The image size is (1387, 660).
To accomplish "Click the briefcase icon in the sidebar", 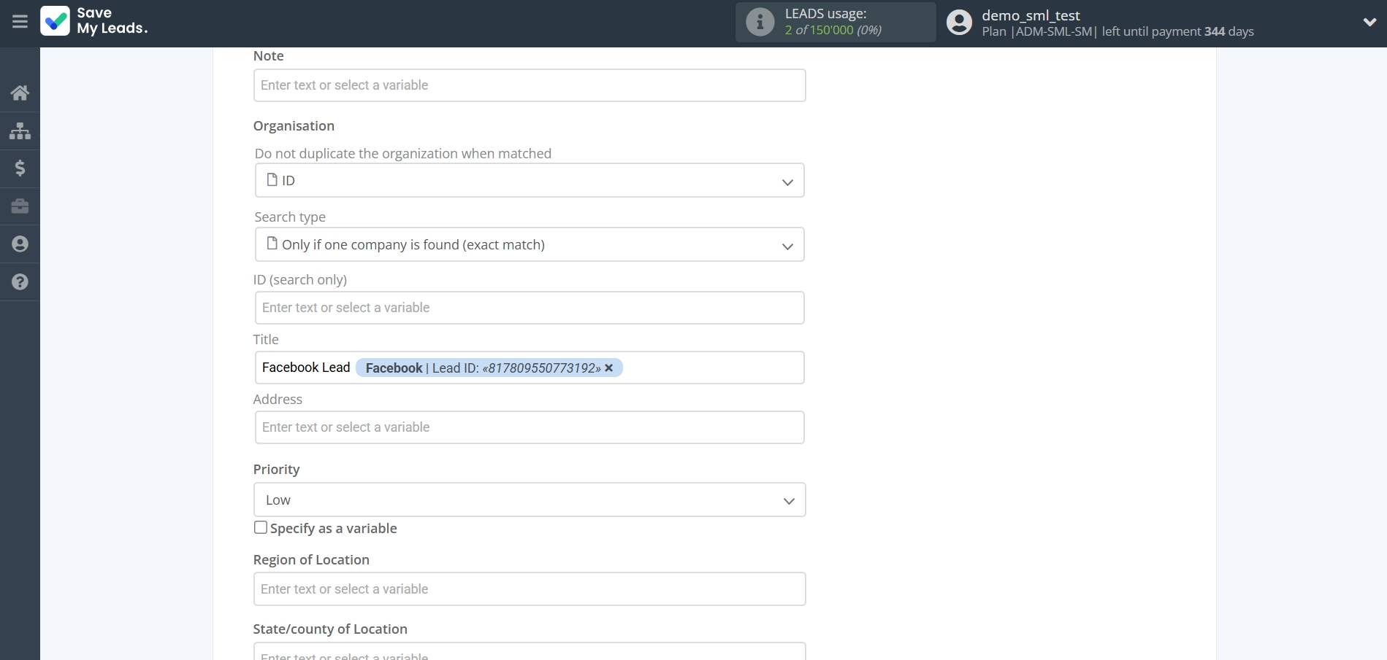I will [20, 206].
